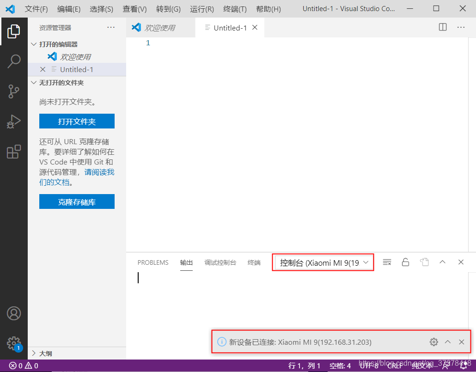Click the 打开文件夹 button
The width and height of the screenshot is (476, 372).
(77, 121)
